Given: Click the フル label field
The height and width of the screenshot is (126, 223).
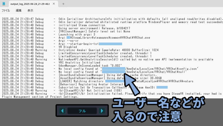Looking at the screenshot, I should point(82,111).
